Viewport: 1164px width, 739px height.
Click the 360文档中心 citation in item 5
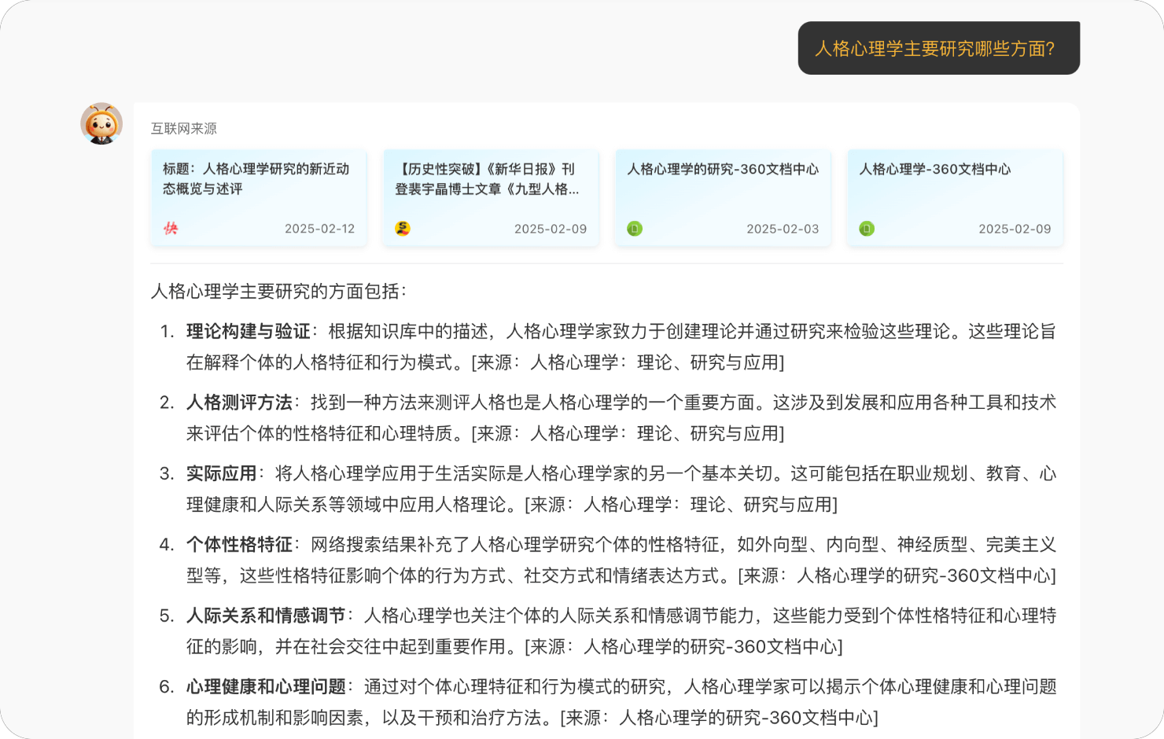pyautogui.click(x=683, y=646)
